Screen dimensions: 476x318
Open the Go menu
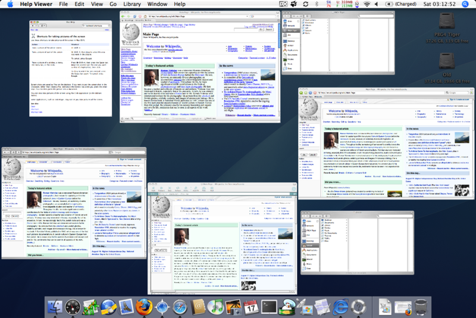(113, 4)
